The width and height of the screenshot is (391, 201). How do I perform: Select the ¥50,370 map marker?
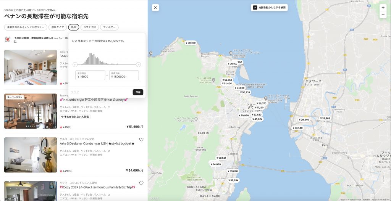click(x=191, y=43)
